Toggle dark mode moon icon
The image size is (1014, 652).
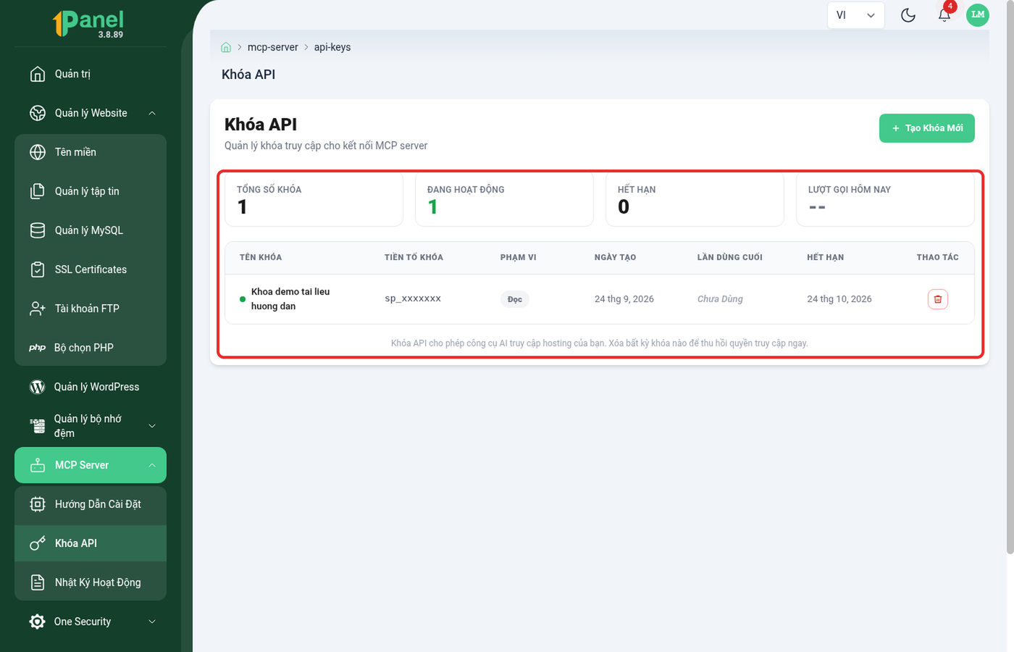908,15
